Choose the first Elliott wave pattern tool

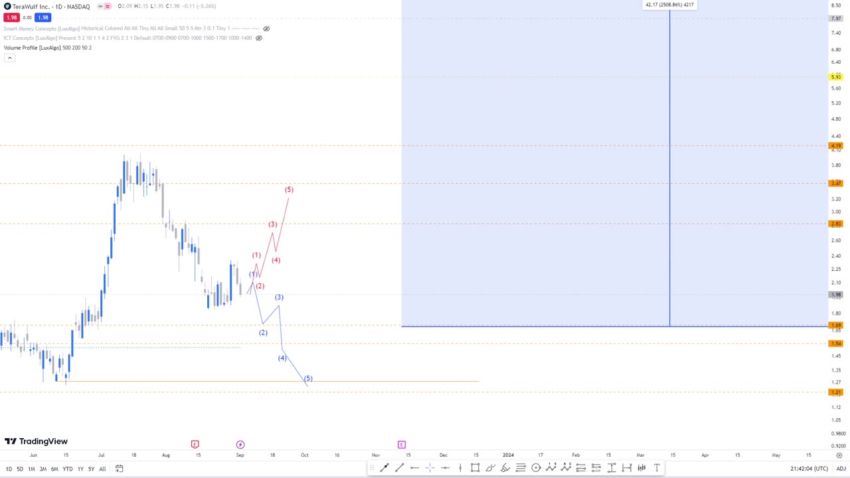[x=551, y=468]
